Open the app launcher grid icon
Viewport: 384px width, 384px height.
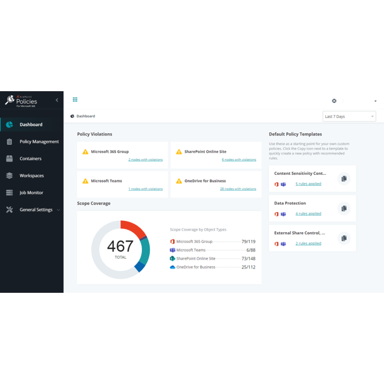75,99
